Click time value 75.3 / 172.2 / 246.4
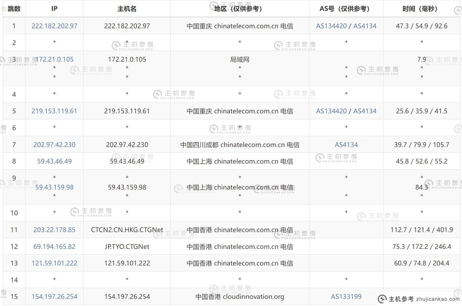This screenshot has height=306, width=462. point(422,247)
